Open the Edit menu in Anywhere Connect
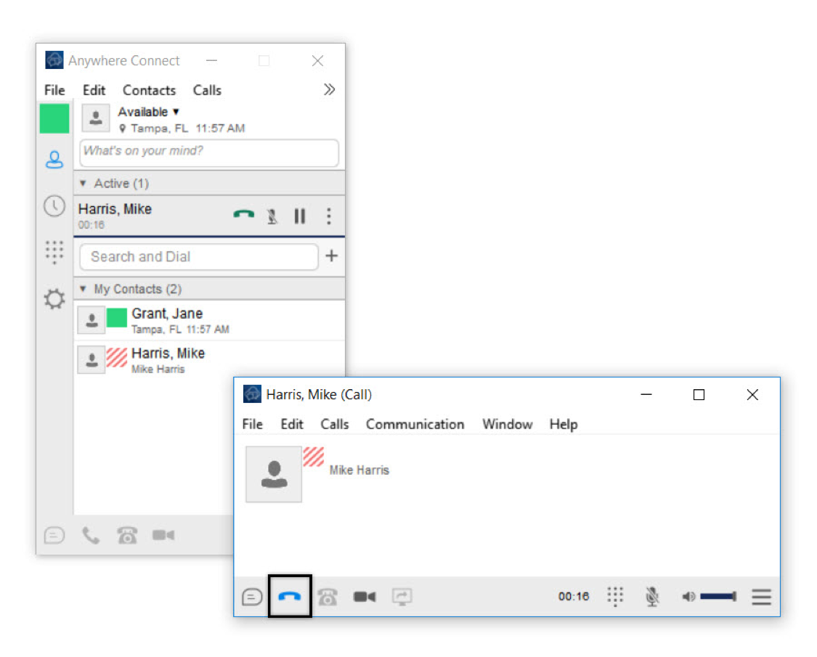Image resolution: width=817 pixels, height=657 pixels. [x=94, y=90]
